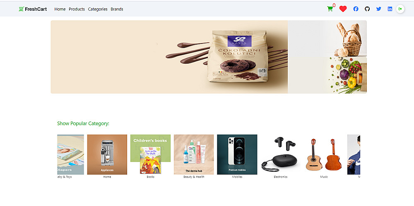Open wishlist via red heart icon
Viewport: 414px width, 206px height.
[x=343, y=9]
